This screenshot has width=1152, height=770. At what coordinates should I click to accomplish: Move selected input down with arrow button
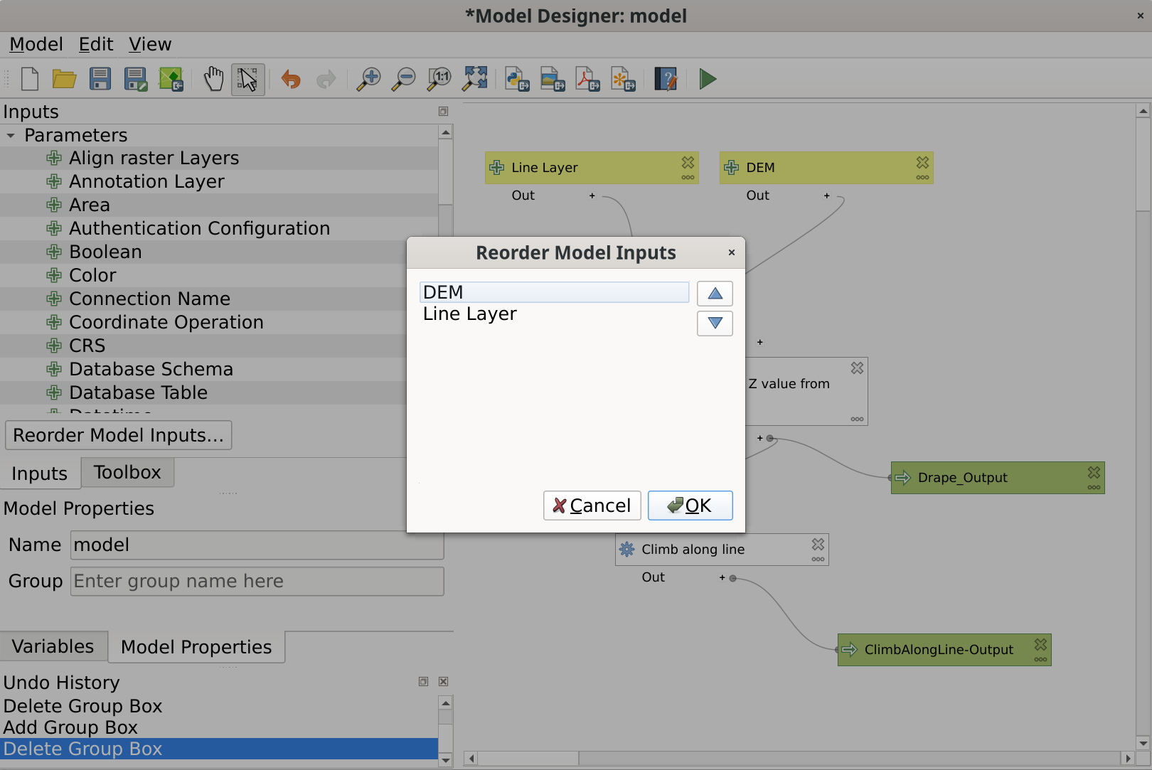point(715,323)
